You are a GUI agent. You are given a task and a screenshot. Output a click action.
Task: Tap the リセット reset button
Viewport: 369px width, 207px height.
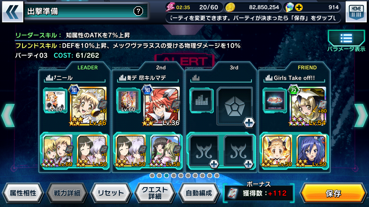pos(110,193)
